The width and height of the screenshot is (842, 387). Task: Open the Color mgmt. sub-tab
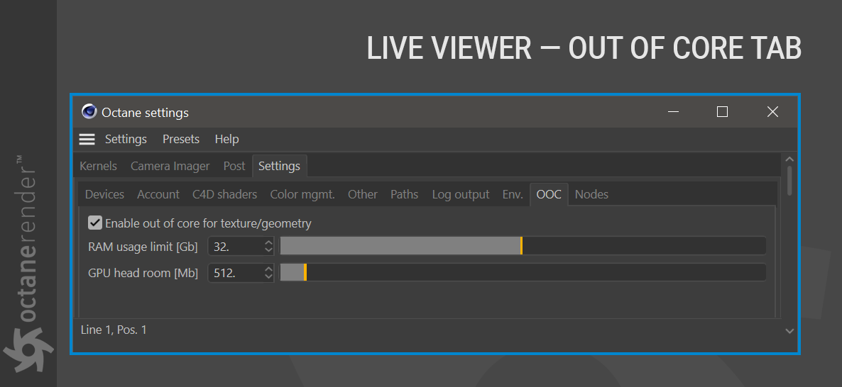point(302,195)
